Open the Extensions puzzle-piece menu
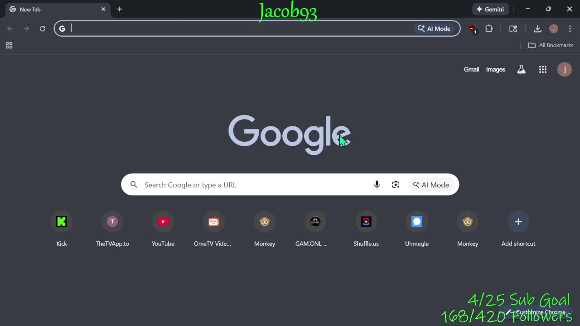The image size is (580, 326). point(489,29)
